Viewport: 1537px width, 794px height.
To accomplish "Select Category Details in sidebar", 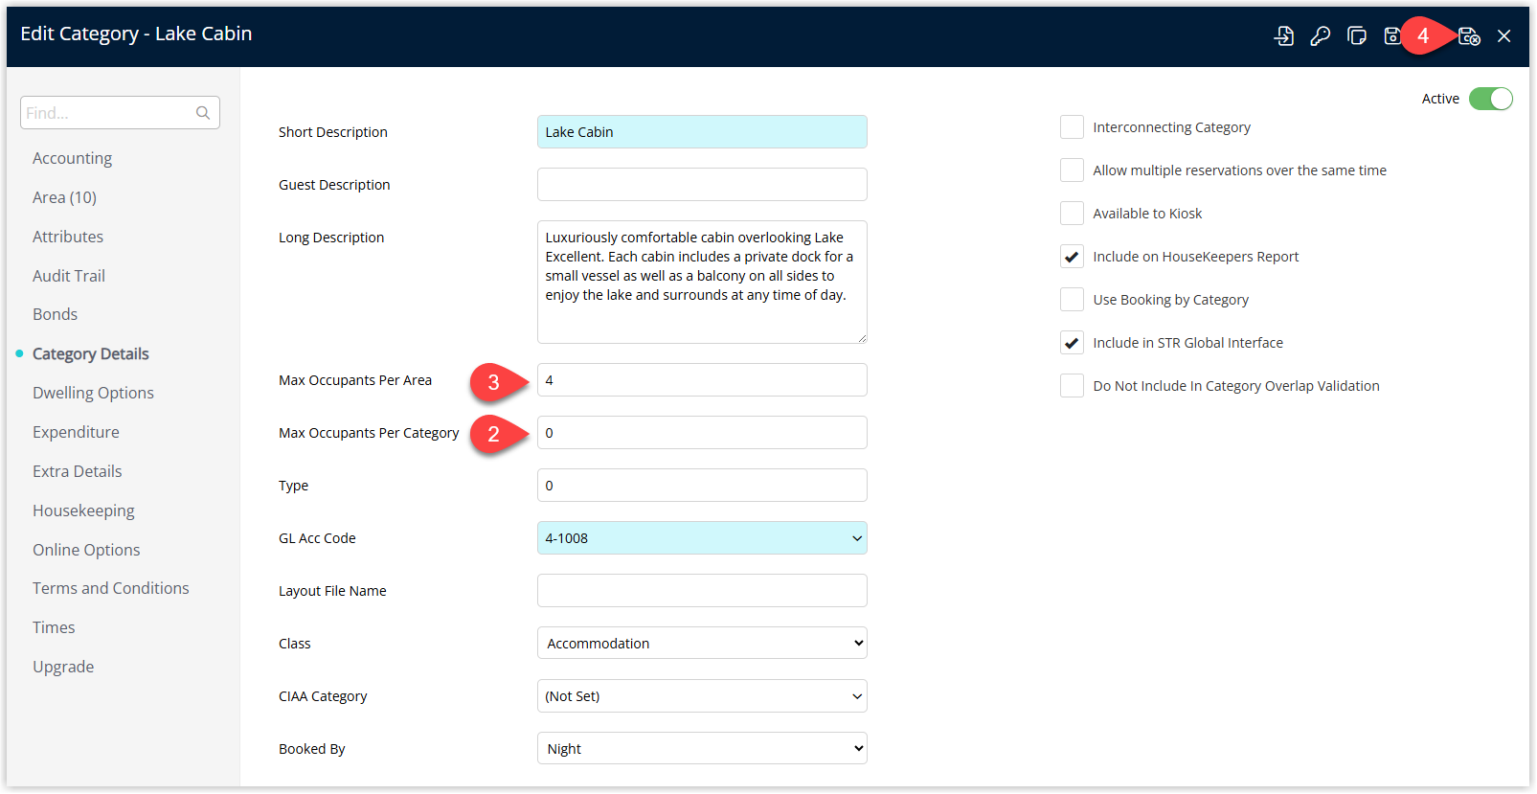I will pos(91,353).
